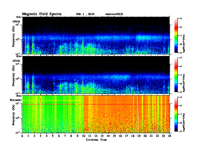Click the 'dD/dt' panel label

click(x=16, y=61)
